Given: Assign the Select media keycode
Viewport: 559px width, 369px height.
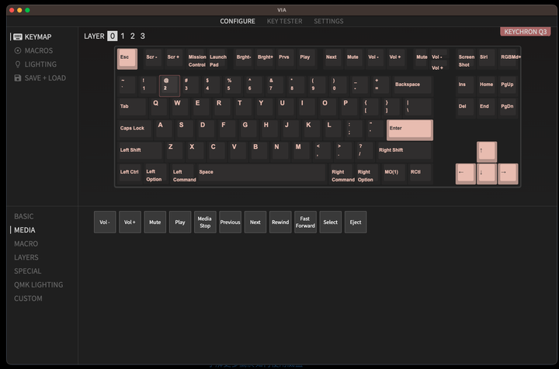Looking at the screenshot, I should tap(331, 222).
